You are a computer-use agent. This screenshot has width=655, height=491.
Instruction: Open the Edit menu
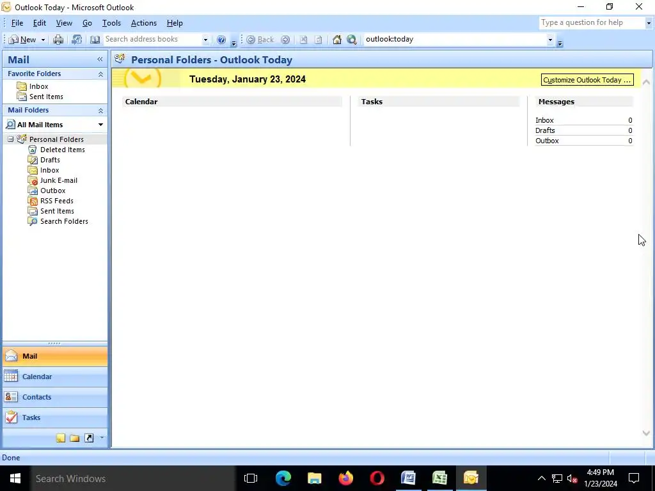(39, 23)
